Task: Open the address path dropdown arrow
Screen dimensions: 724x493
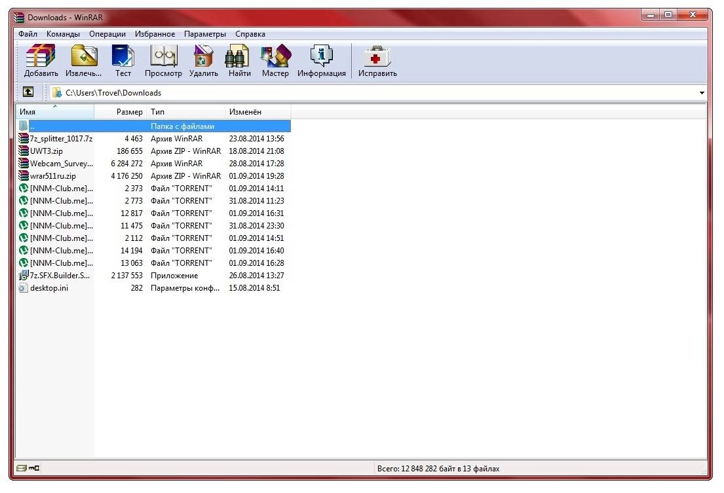Action: pos(702,93)
